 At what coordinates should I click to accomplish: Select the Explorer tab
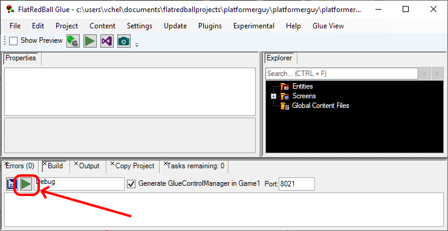[279, 58]
